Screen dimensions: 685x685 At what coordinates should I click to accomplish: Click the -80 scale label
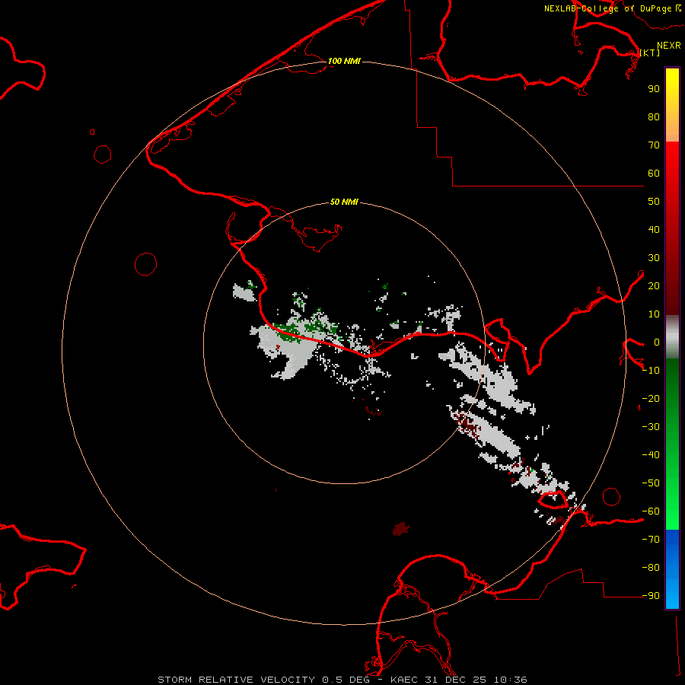point(651,568)
